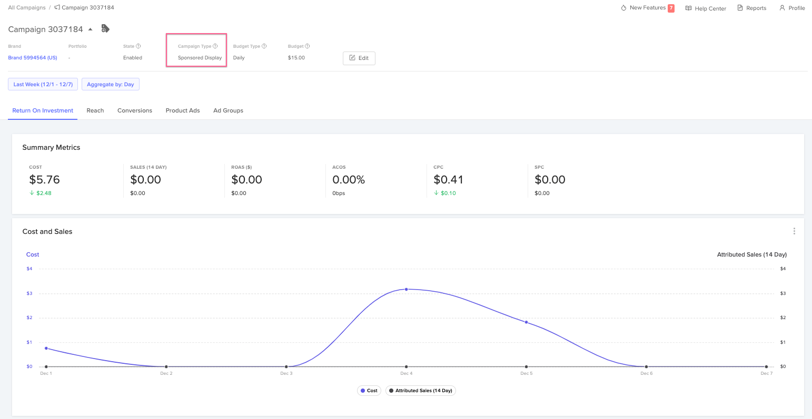This screenshot has height=419, width=812.
Task: Open the Cost and Sales kebab menu
Action: (x=794, y=231)
